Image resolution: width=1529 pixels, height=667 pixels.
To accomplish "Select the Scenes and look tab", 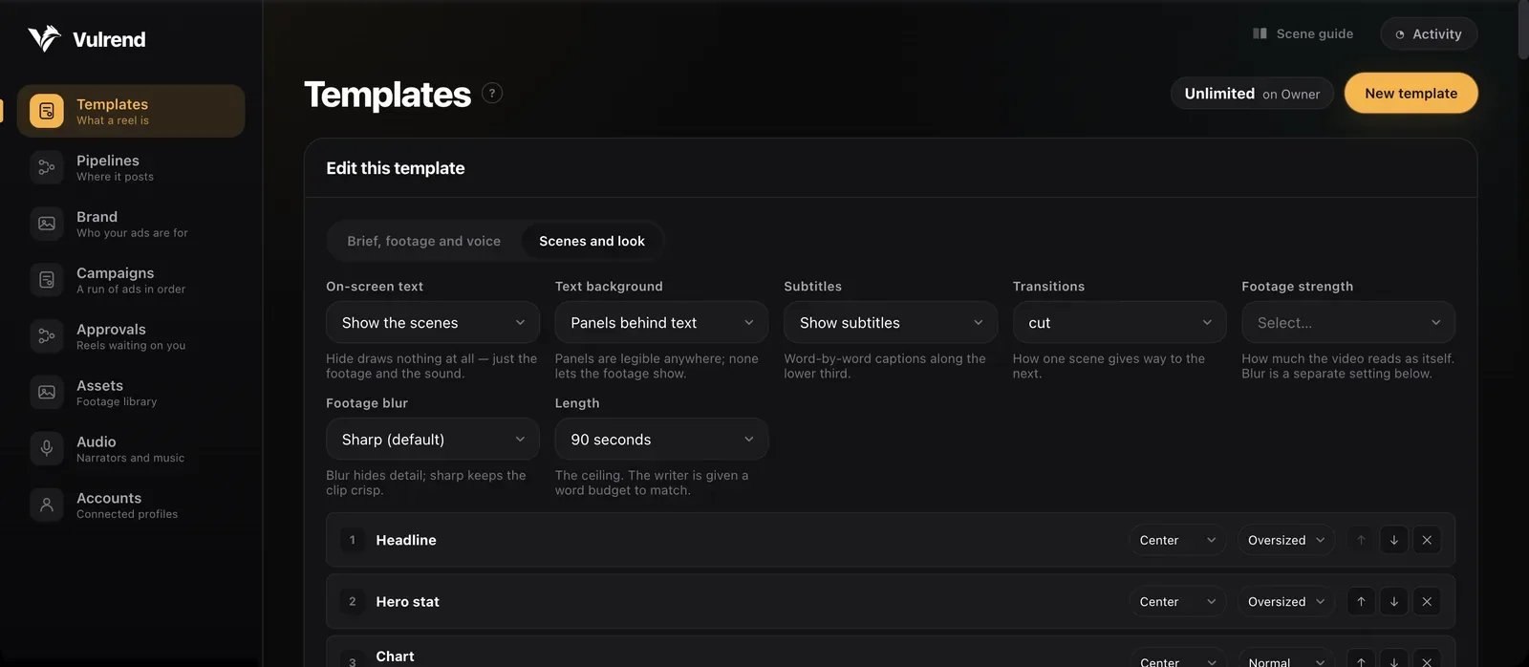I will (592, 241).
